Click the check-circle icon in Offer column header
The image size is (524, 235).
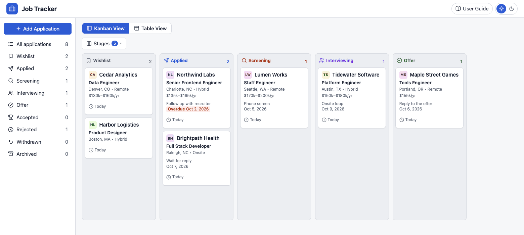pos(399,60)
